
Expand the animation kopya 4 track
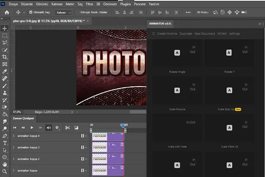(14, 136)
